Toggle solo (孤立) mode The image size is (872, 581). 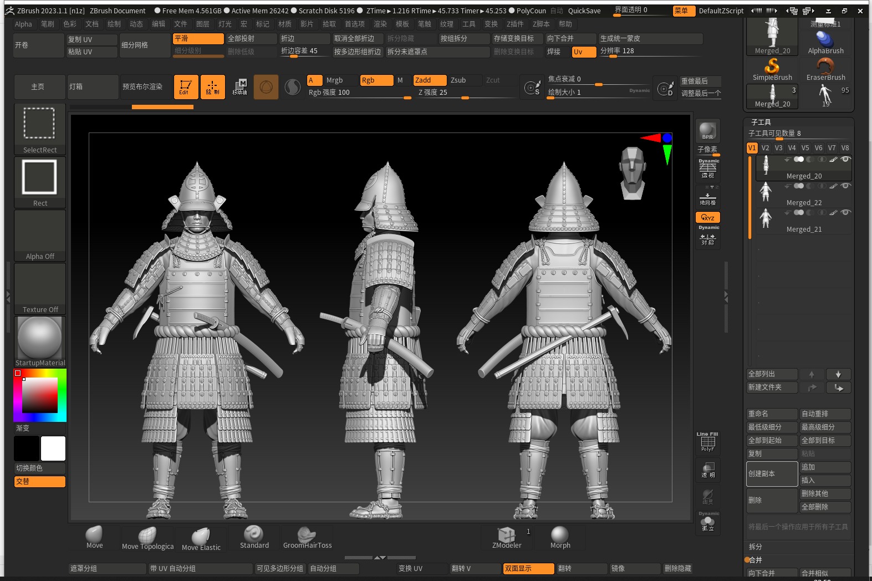point(708,522)
